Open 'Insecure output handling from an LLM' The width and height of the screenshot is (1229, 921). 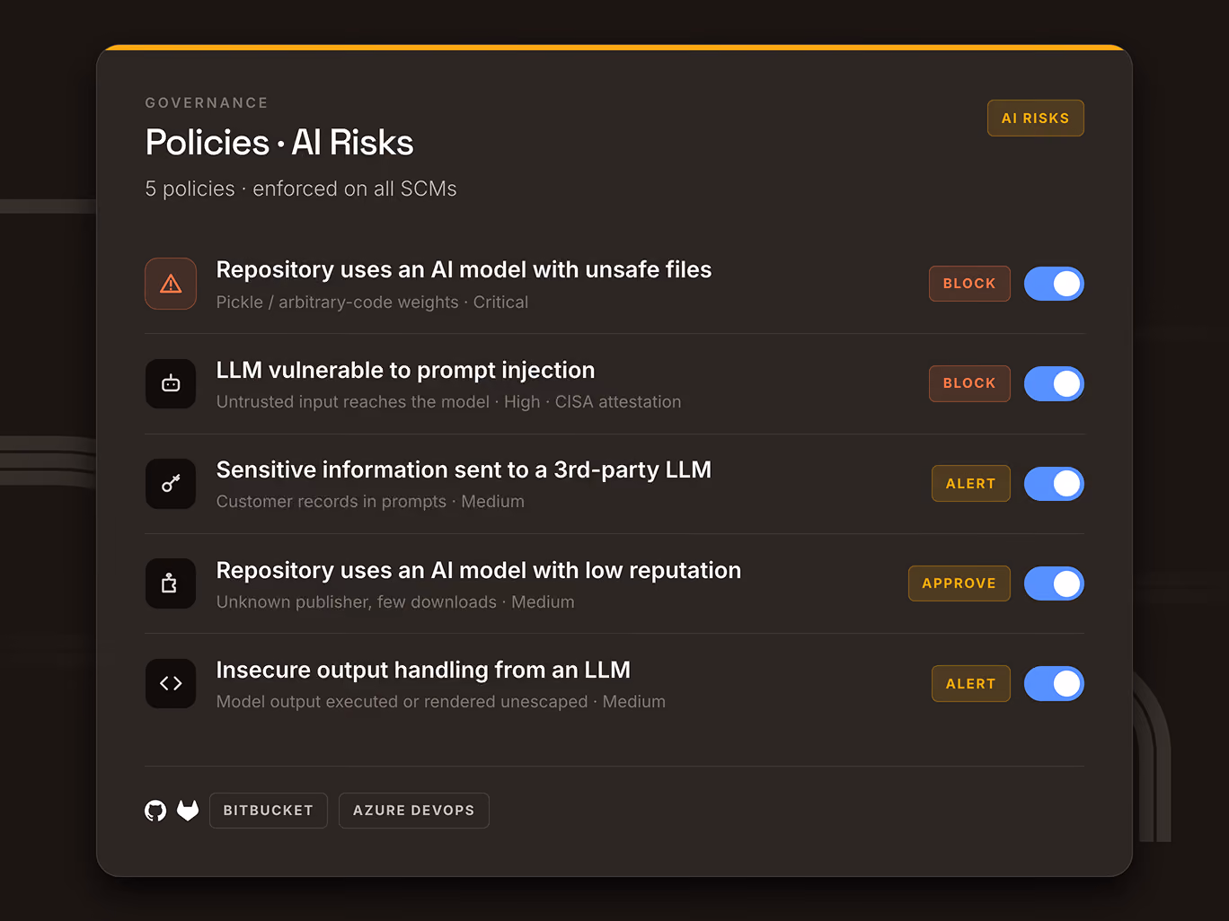[x=423, y=671]
